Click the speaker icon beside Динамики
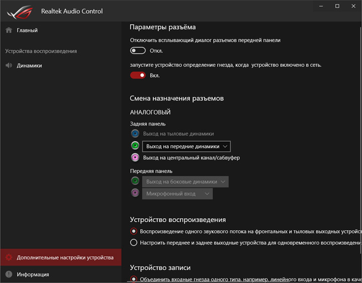This screenshot has height=283, width=362. pyautogui.click(x=9, y=65)
